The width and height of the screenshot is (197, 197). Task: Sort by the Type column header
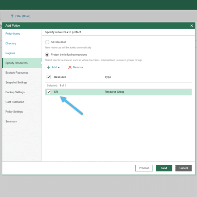point(108,77)
